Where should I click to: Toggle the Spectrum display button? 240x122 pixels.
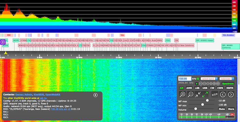[x=228, y=83]
